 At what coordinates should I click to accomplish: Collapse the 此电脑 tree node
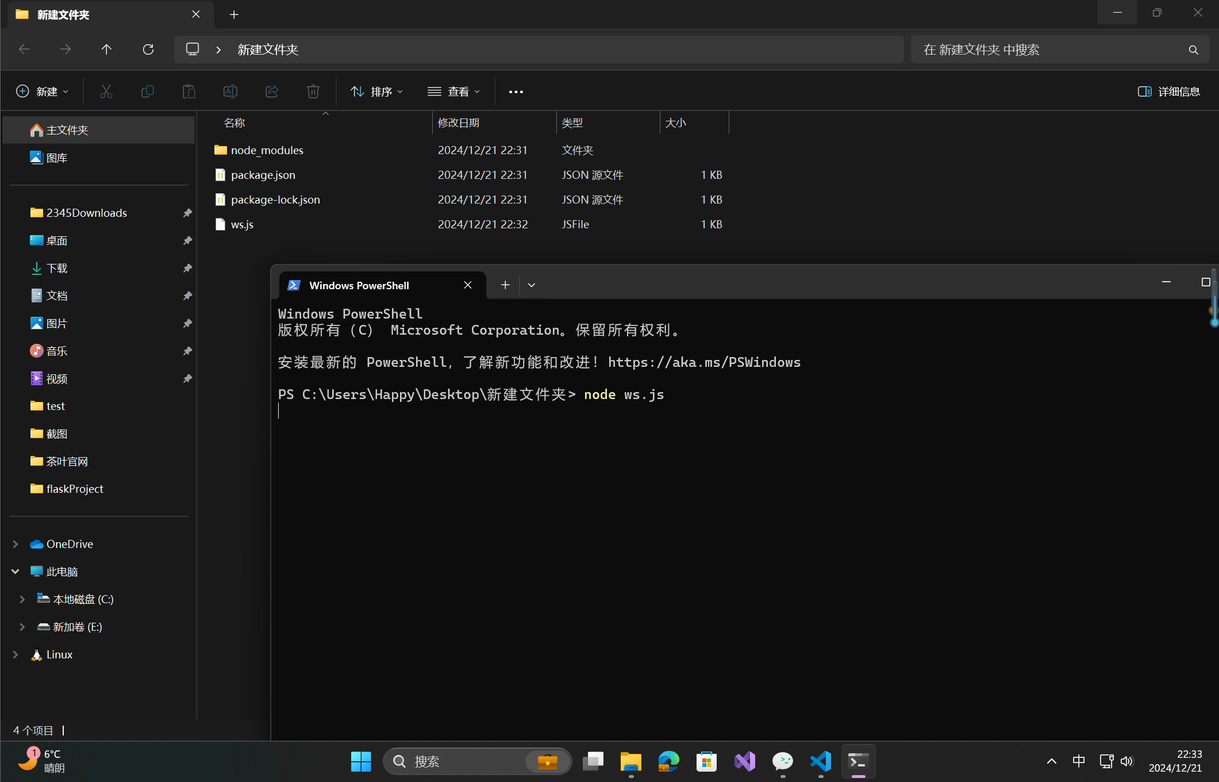point(16,572)
